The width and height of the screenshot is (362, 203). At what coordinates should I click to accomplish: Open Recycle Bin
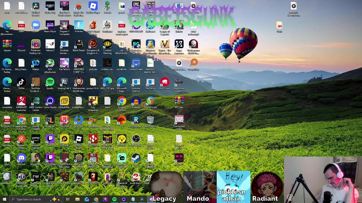[x=150, y=122]
